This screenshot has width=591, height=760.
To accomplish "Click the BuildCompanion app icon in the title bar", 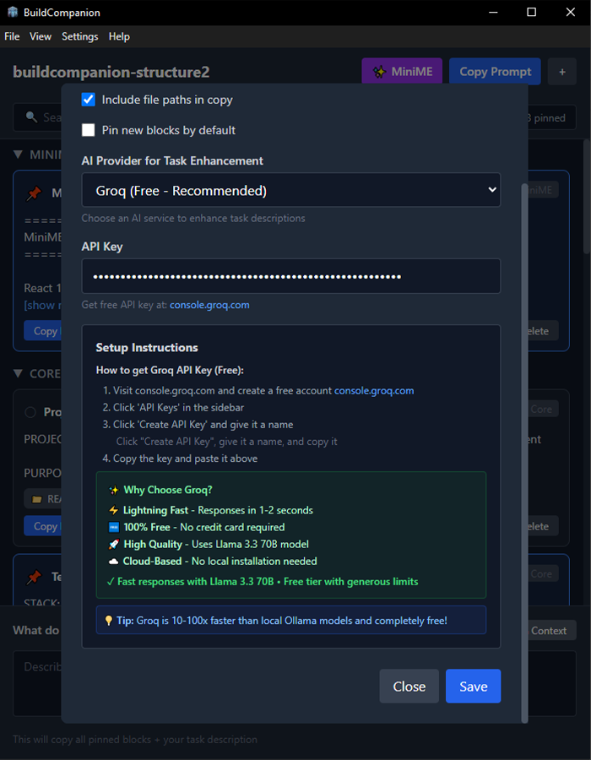I will coord(13,12).
